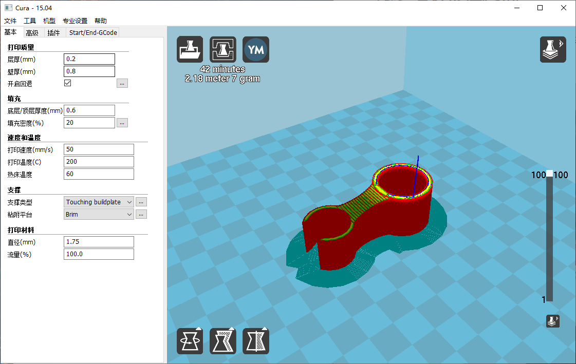Click the Save toolpath icon
Image resolution: width=576 pixels, height=364 pixels.
click(x=223, y=49)
